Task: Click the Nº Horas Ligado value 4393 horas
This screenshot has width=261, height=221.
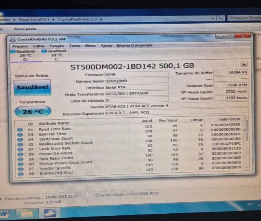Action: tap(231, 98)
